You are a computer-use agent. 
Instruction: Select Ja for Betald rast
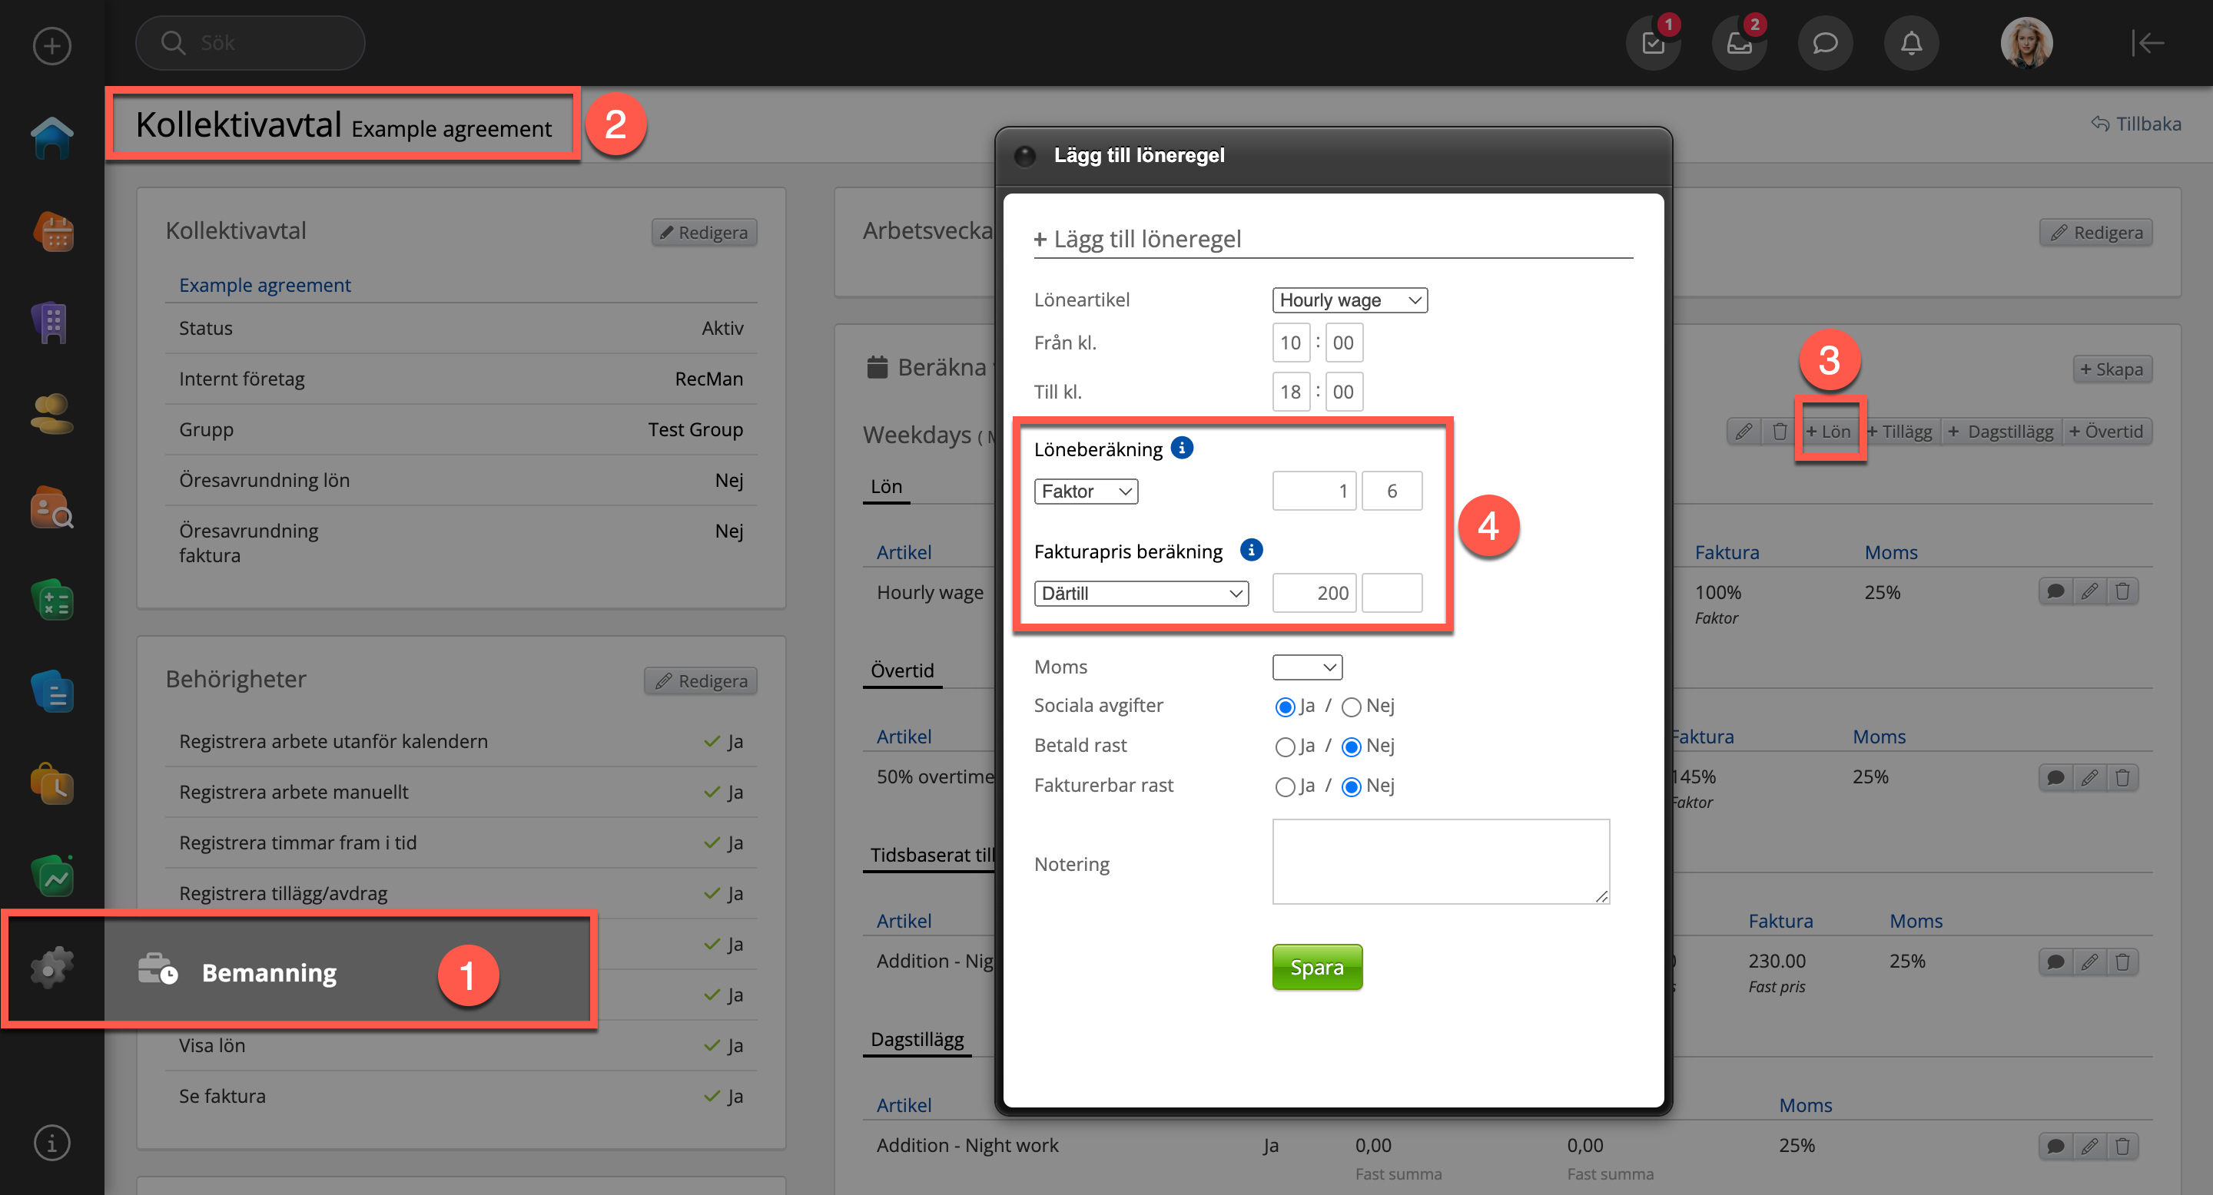1286,746
